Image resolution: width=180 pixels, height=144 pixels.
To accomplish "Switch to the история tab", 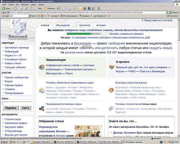I will (101, 25).
